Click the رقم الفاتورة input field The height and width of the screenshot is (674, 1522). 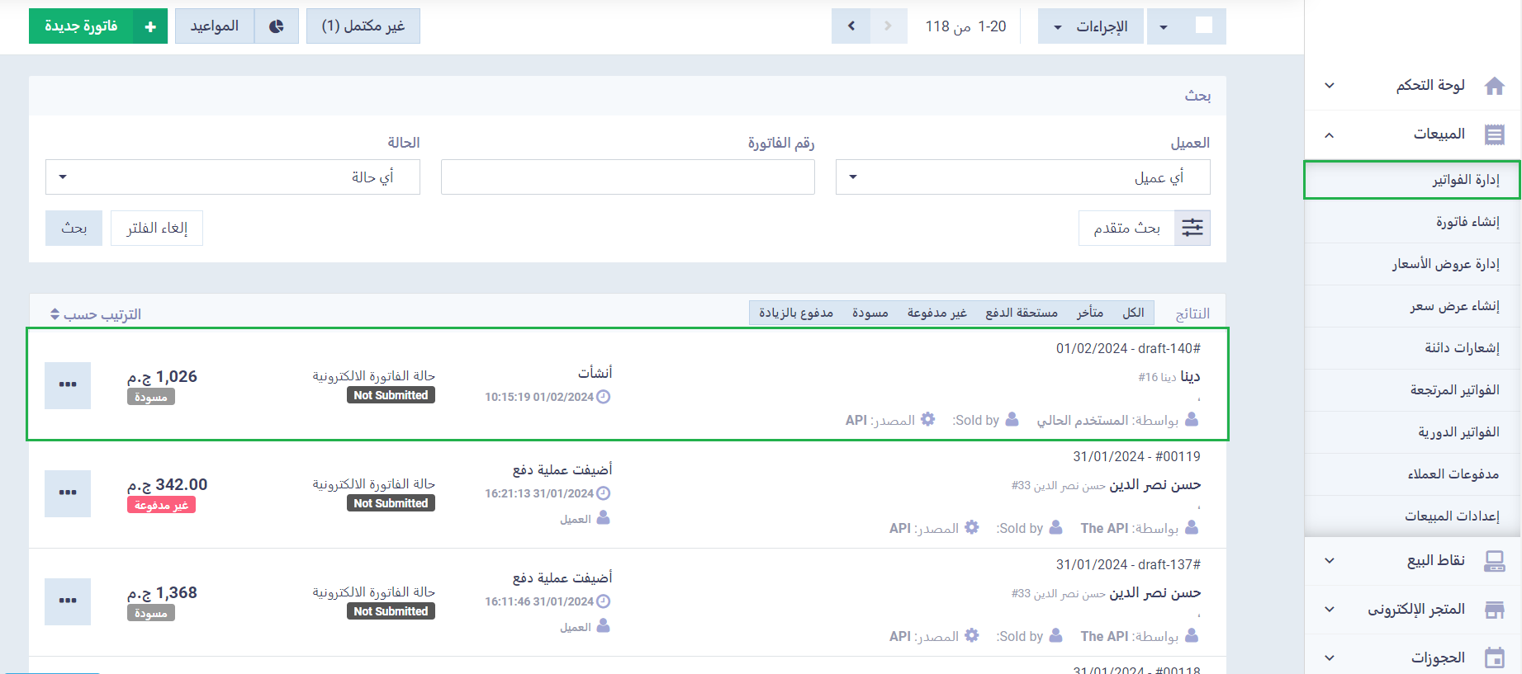coord(628,177)
